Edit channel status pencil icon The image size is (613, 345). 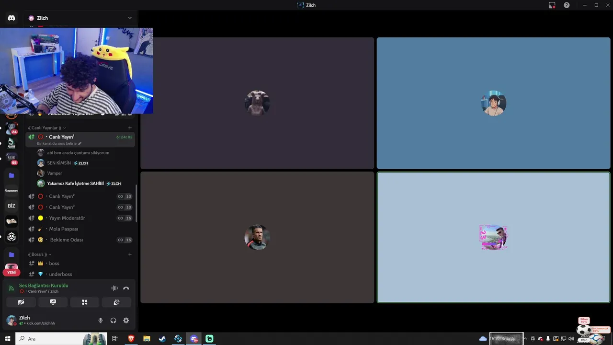pos(80,143)
